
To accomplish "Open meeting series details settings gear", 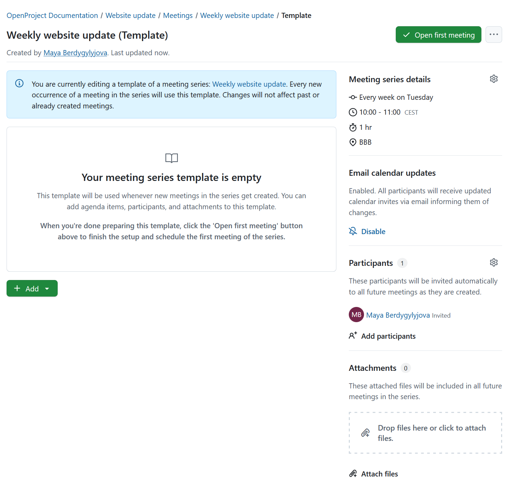I will 493,79.
